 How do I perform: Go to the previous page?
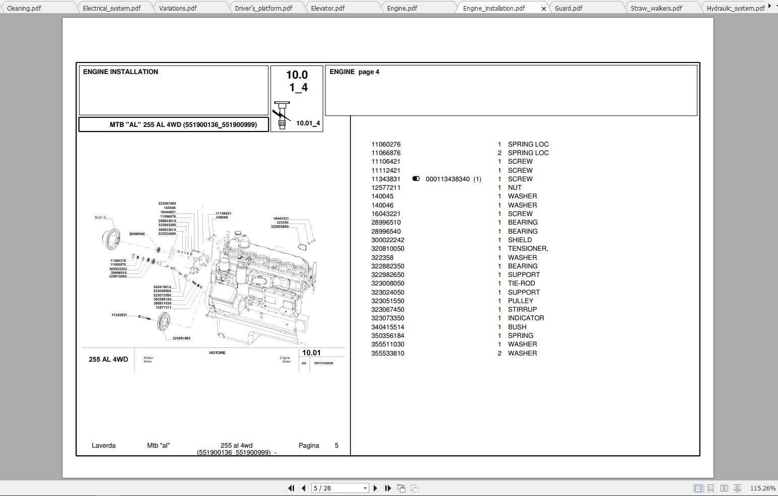(x=303, y=488)
